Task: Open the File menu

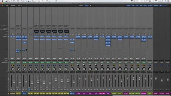Action: click(x=14, y=1)
